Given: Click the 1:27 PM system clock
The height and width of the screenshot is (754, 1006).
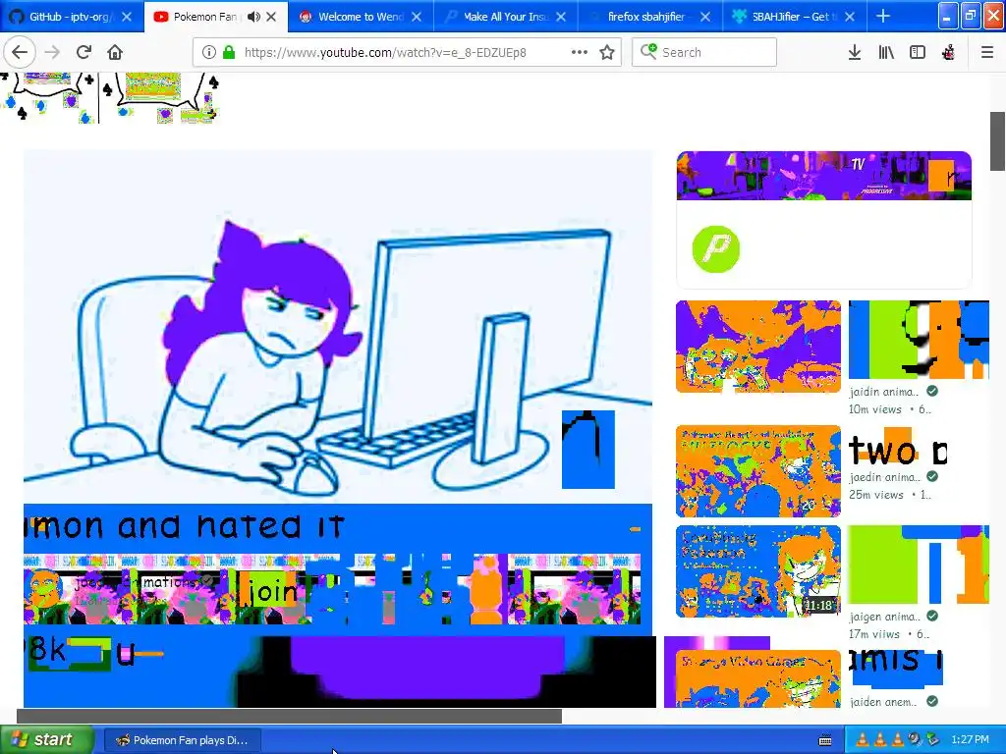Looking at the screenshot, I should (x=970, y=740).
